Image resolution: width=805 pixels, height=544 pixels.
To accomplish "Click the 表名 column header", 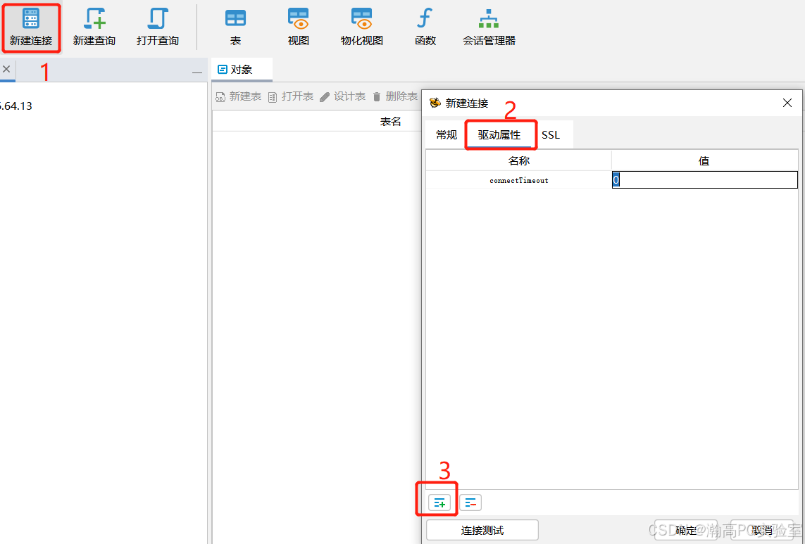I will click(390, 122).
